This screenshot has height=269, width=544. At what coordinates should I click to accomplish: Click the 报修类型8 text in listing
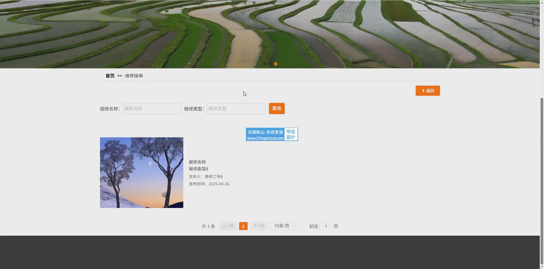pyautogui.click(x=199, y=169)
